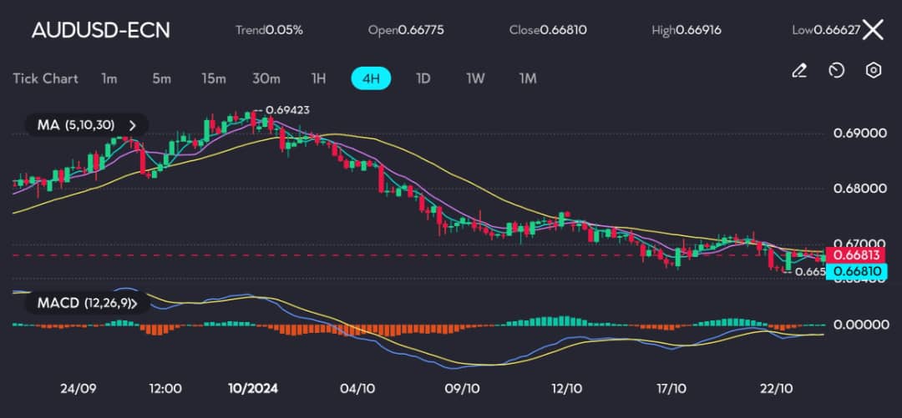Select the active 4H timeframe
This screenshot has height=418, width=902.
[x=371, y=78]
